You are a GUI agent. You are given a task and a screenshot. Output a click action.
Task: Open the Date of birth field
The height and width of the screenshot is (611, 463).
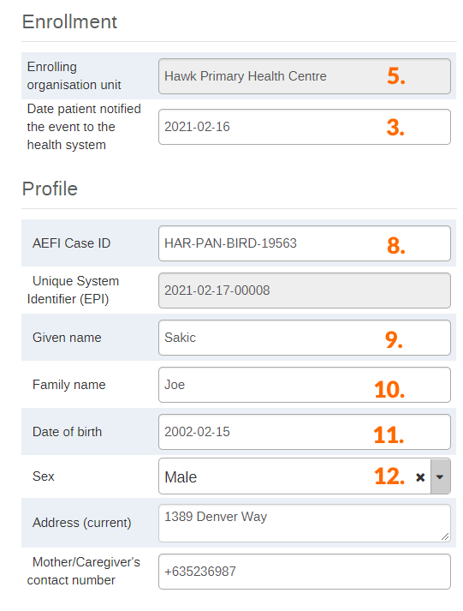[x=305, y=432]
